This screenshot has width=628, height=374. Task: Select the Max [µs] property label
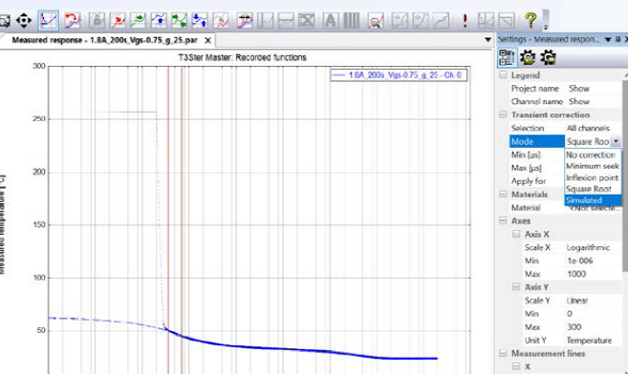coord(527,168)
